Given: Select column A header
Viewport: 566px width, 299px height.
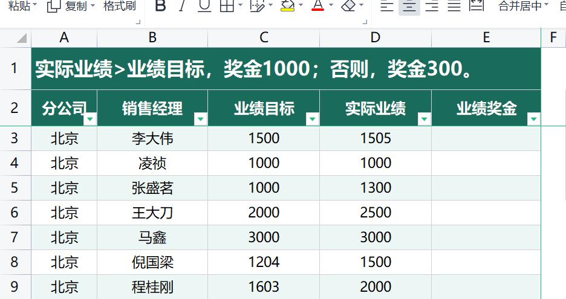Looking at the screenshot, I should point(64,37).
